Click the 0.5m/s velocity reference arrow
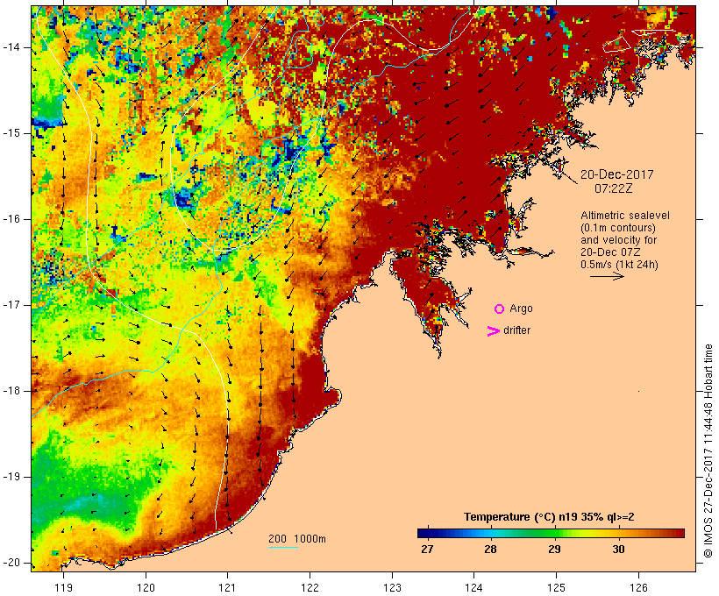Image resolution: width=719 pixels, height=596 pixels. 607,276
